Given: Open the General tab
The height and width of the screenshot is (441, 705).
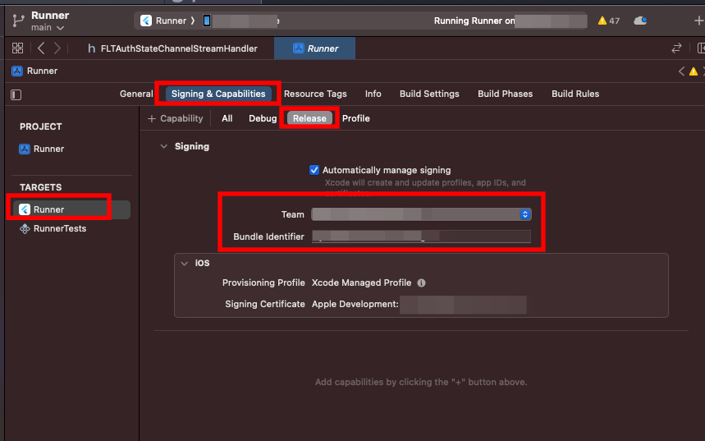Looking at the screenshot, I should pyautogui.click(x=136, y=94).
